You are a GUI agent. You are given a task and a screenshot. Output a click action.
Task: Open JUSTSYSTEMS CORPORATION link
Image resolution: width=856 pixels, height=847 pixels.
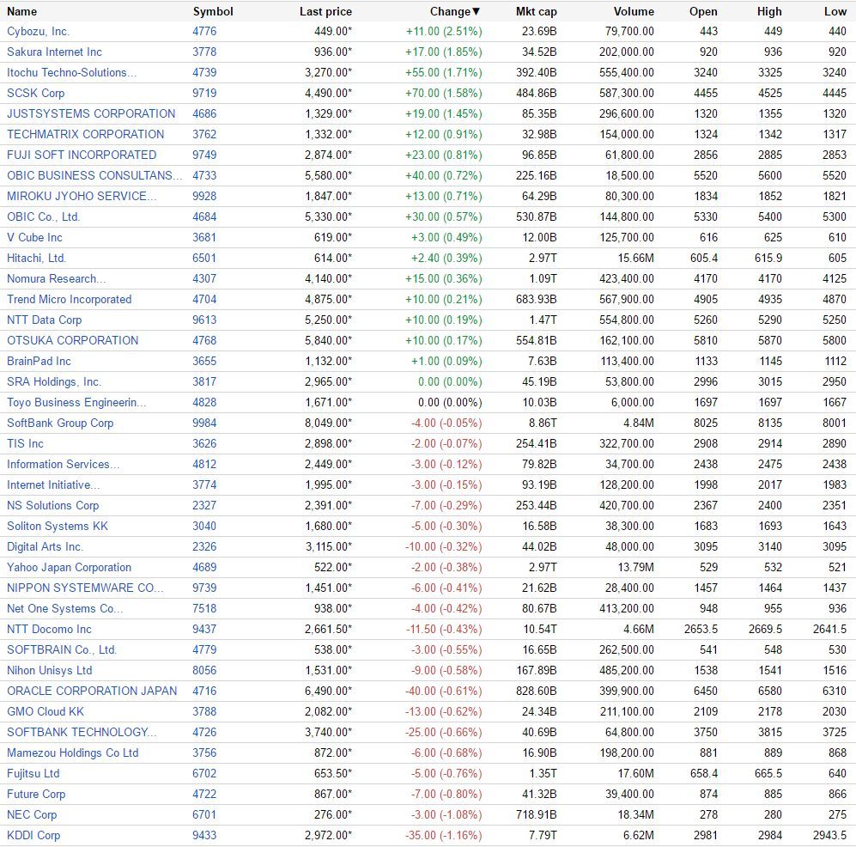(91, 113)
